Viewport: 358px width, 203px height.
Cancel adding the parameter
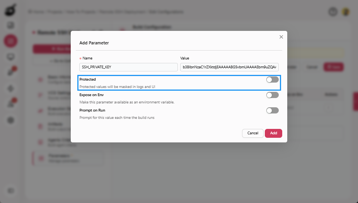click(253, 133)
